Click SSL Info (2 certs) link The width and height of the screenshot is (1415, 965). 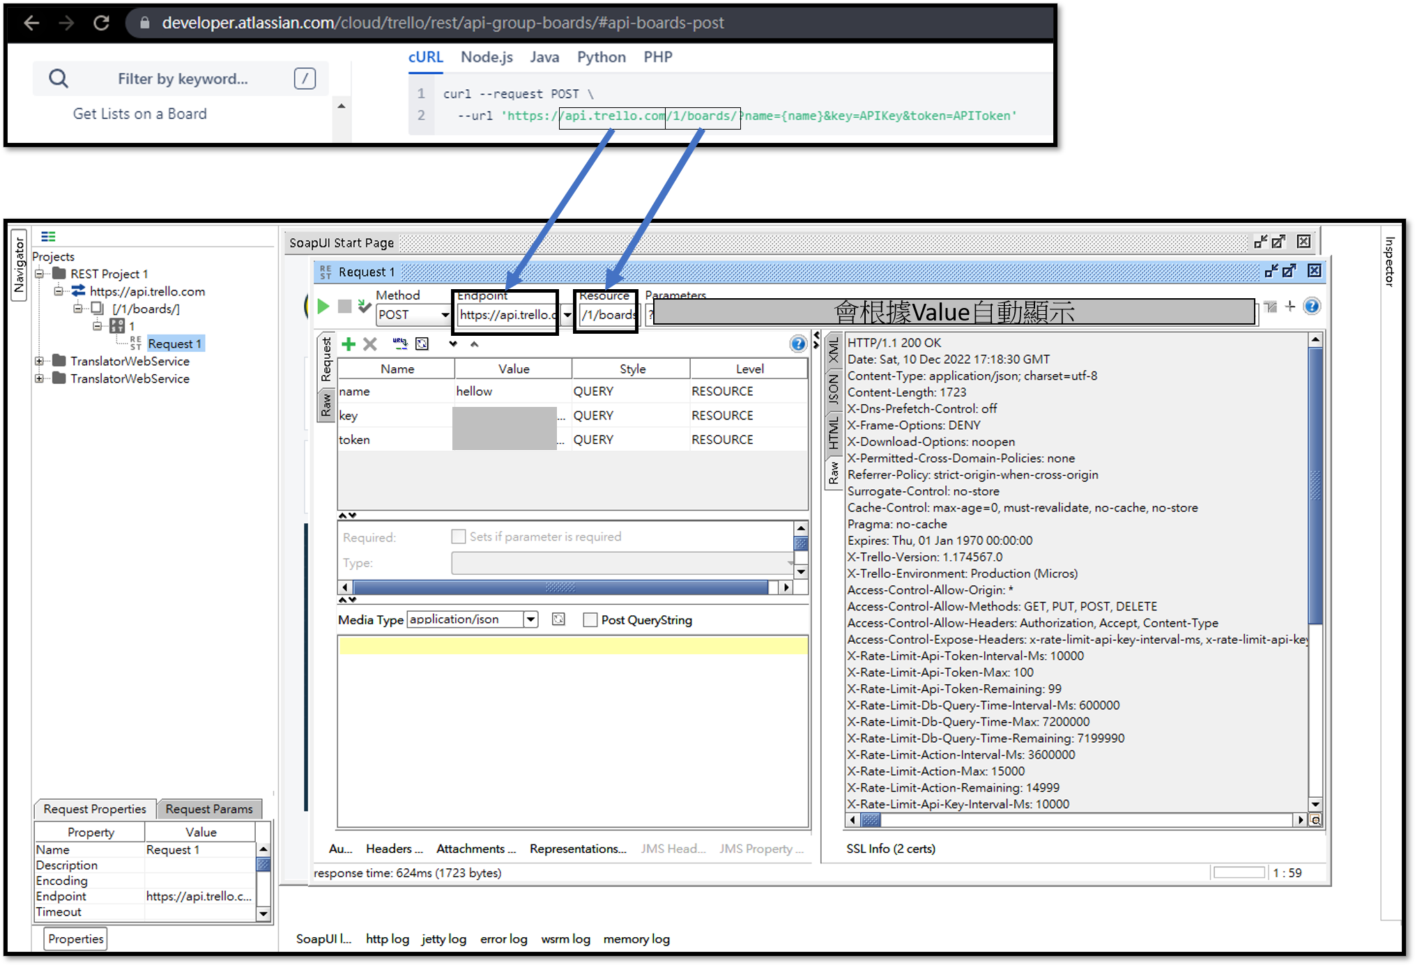click(890, 849)
